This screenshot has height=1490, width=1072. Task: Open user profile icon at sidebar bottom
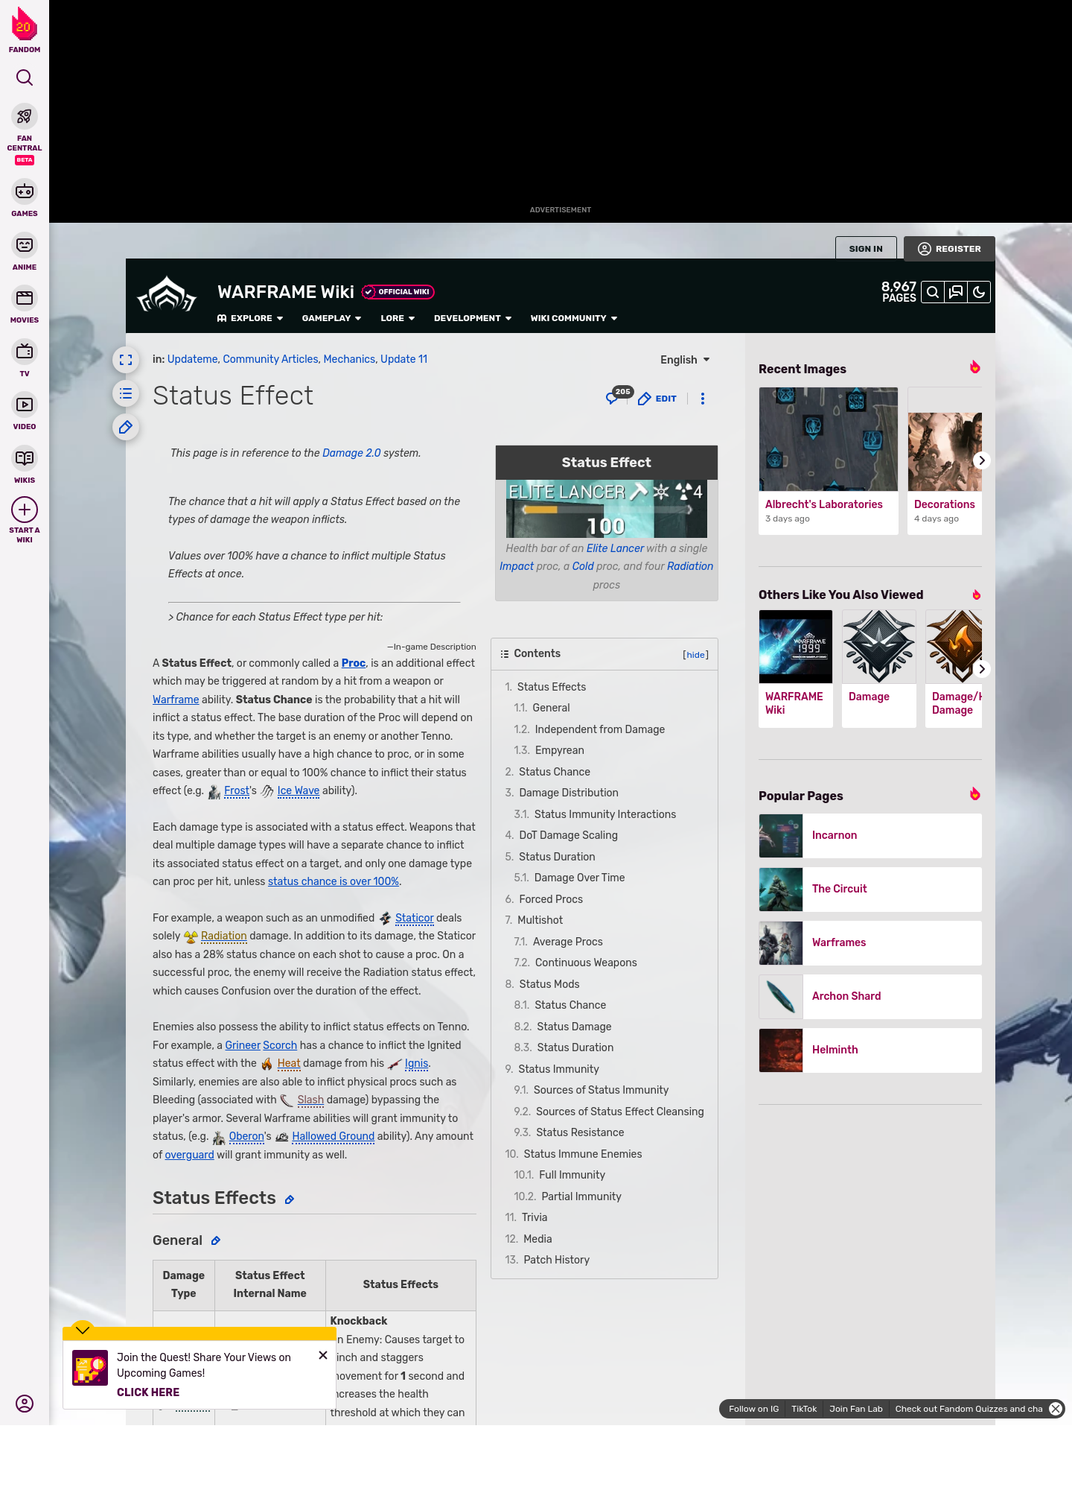tap(25, 1404)
